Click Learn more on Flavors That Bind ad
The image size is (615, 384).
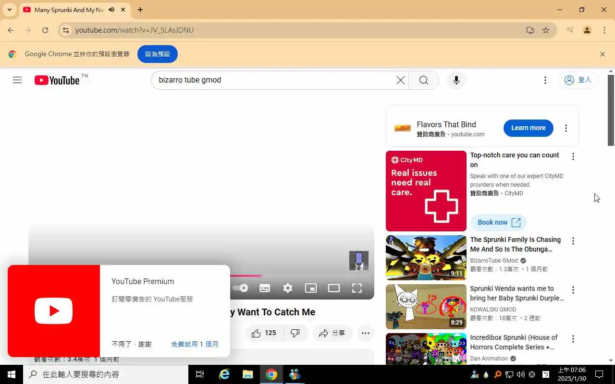click(528, 128)
